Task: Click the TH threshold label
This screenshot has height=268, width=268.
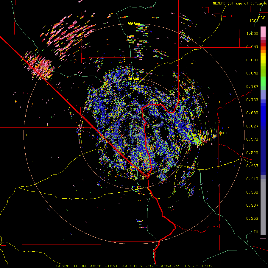Action: (x=256, y=232)
